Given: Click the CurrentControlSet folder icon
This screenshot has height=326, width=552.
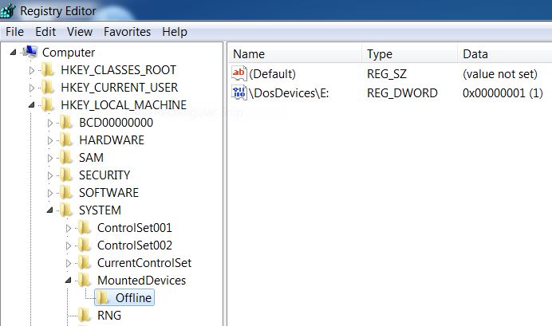Looking at the screenshot, I should click(x=84, y=263).
